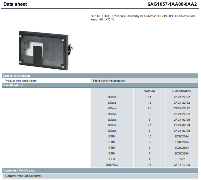Select the Front panel mounting set value

[x=109, y=81]
